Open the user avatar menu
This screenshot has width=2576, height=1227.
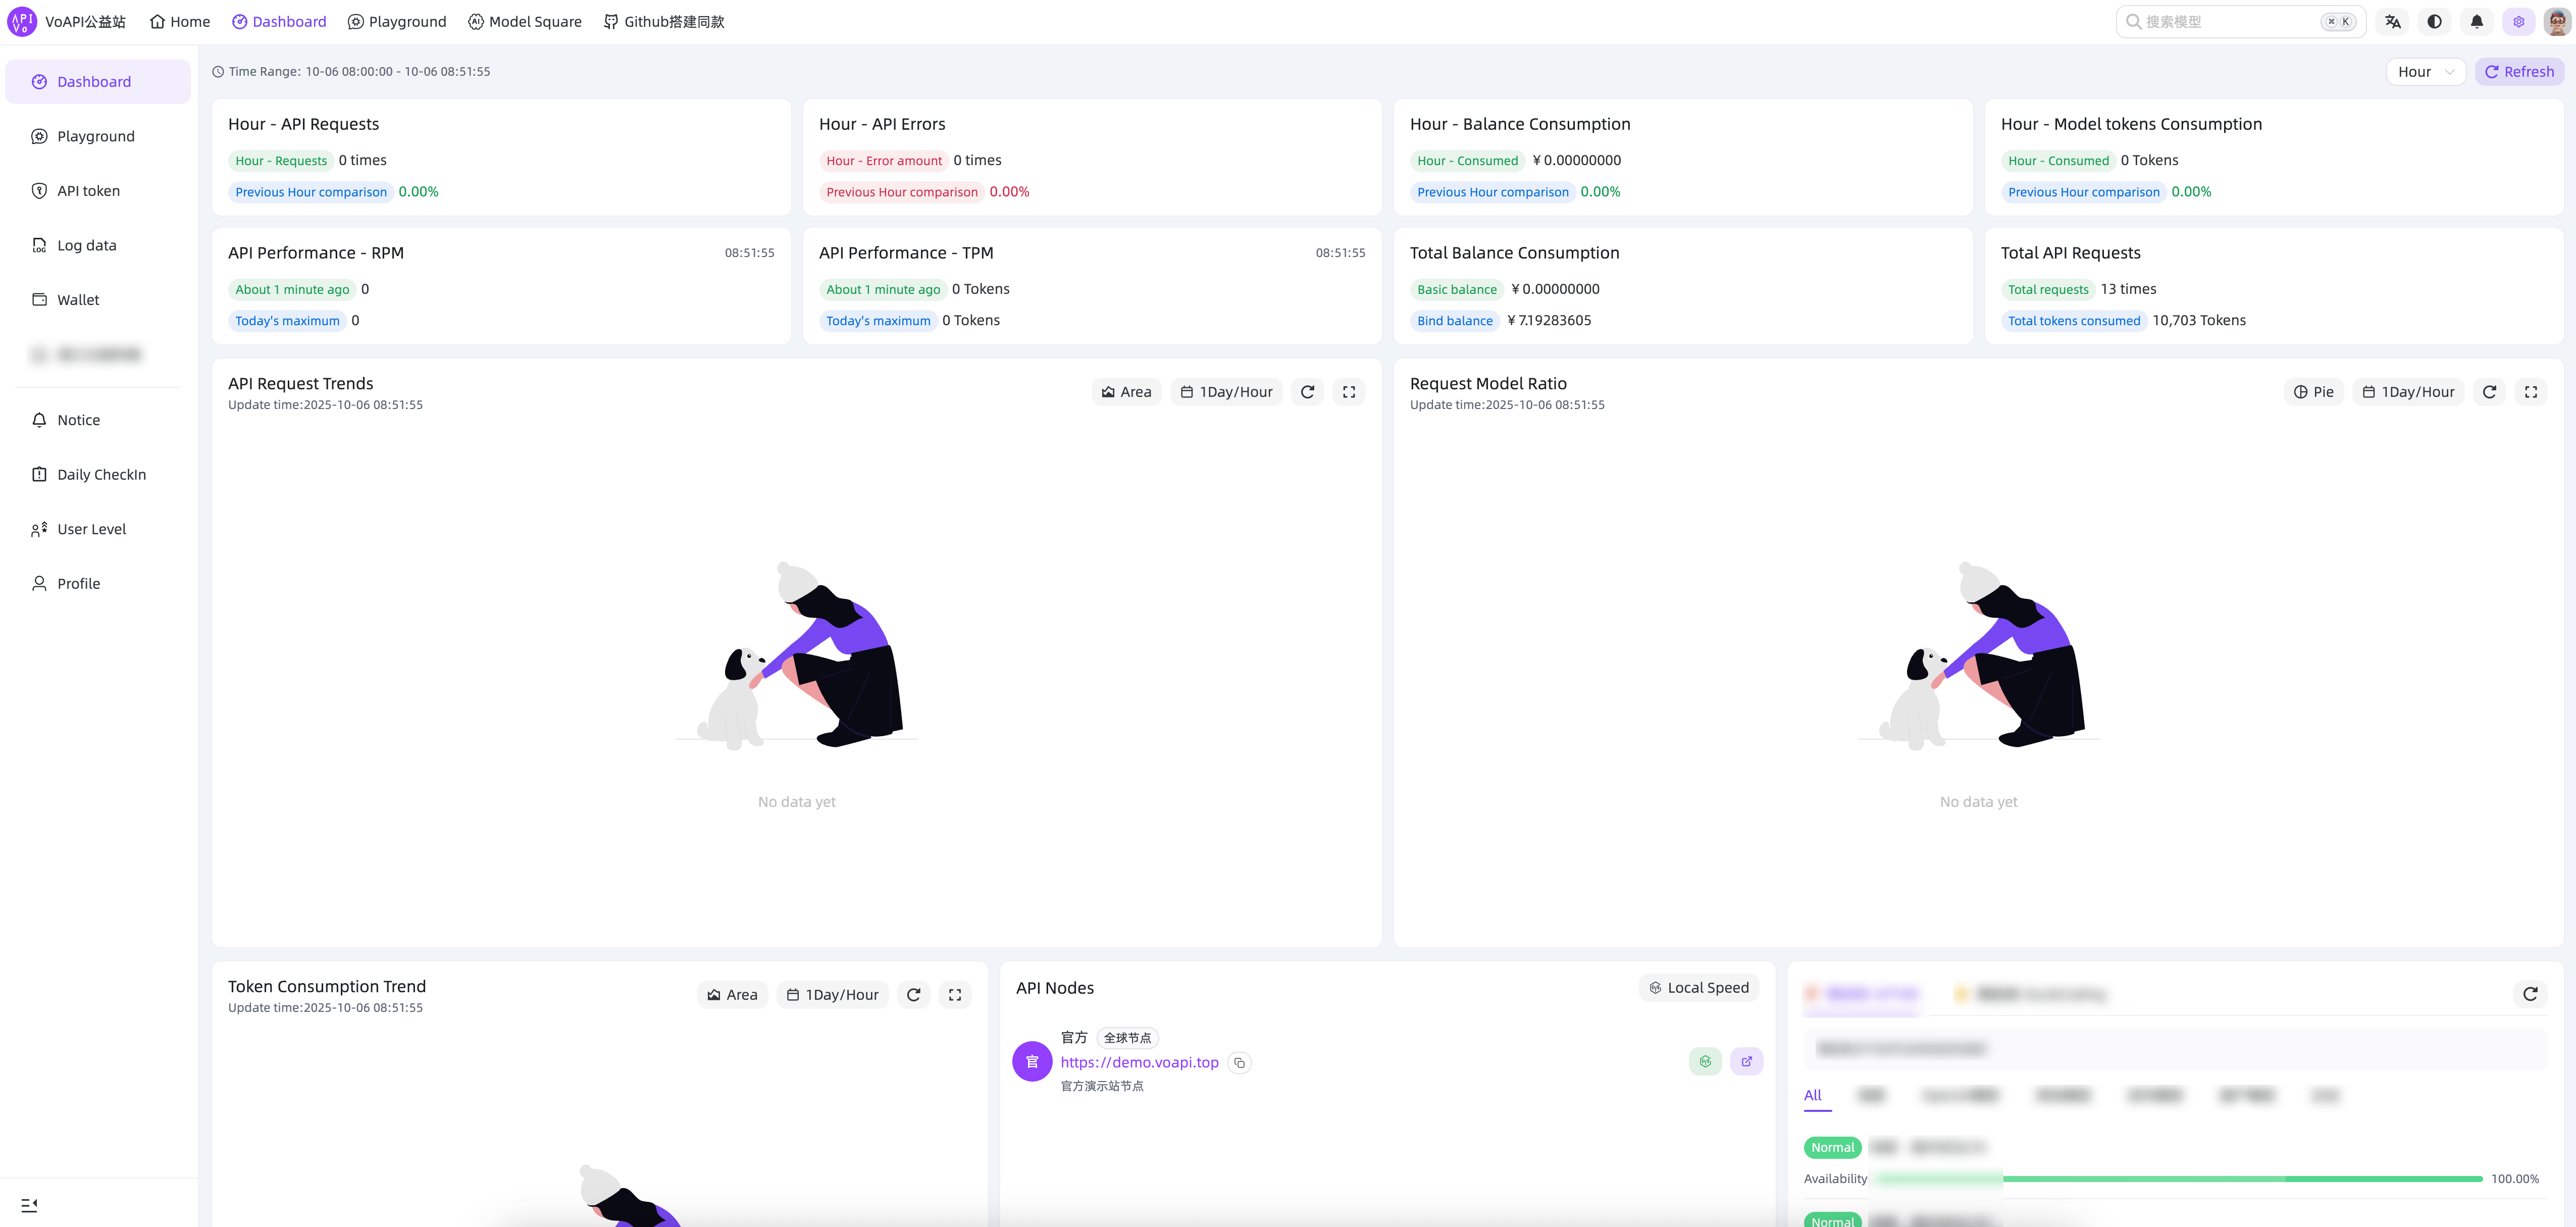point(2557,22)
